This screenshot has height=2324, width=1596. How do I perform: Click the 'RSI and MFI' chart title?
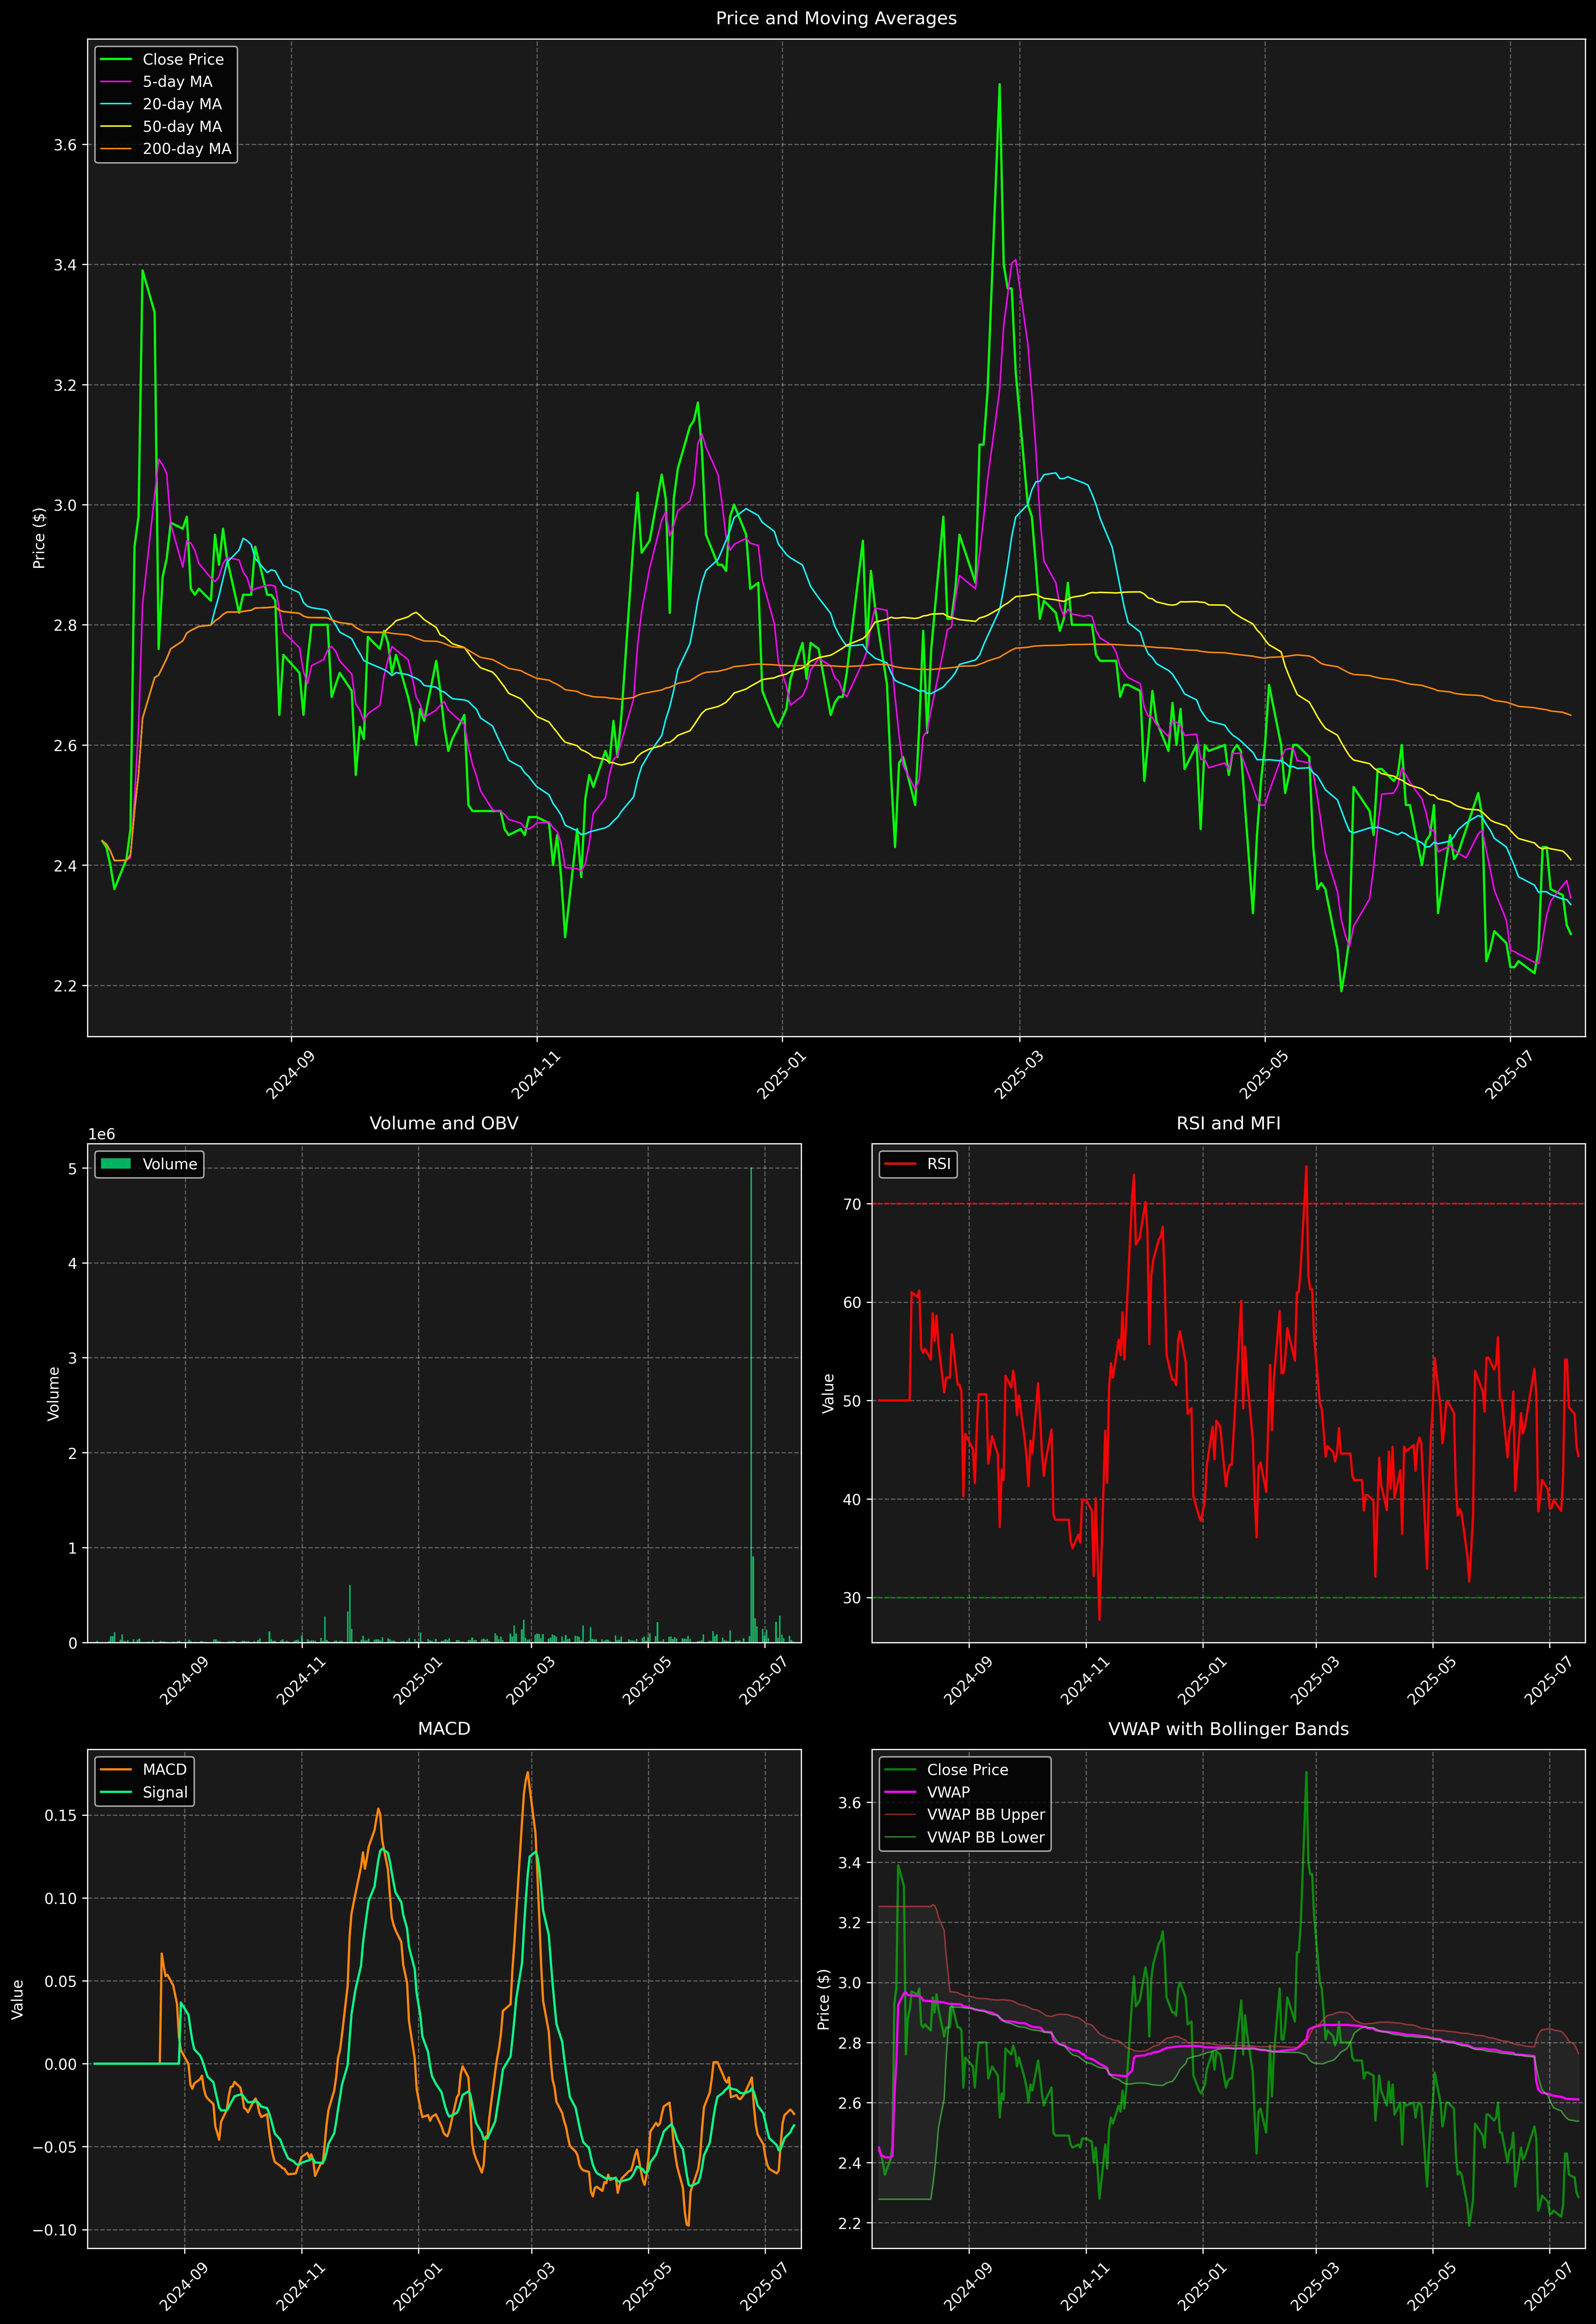pyautogui.click(x=1228, y=1123)
